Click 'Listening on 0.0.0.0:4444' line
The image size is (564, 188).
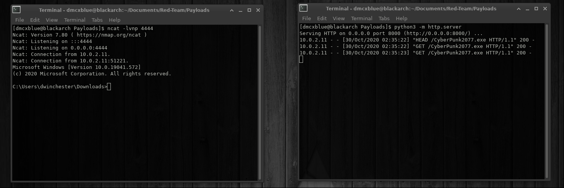tap(60, 48)
